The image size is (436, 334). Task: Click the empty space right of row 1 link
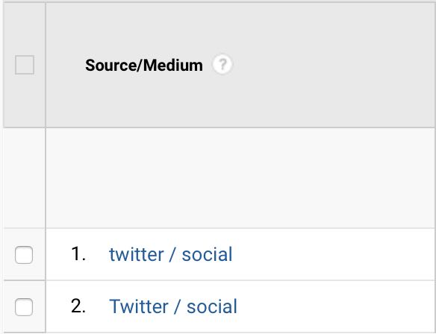coord(334,254)
